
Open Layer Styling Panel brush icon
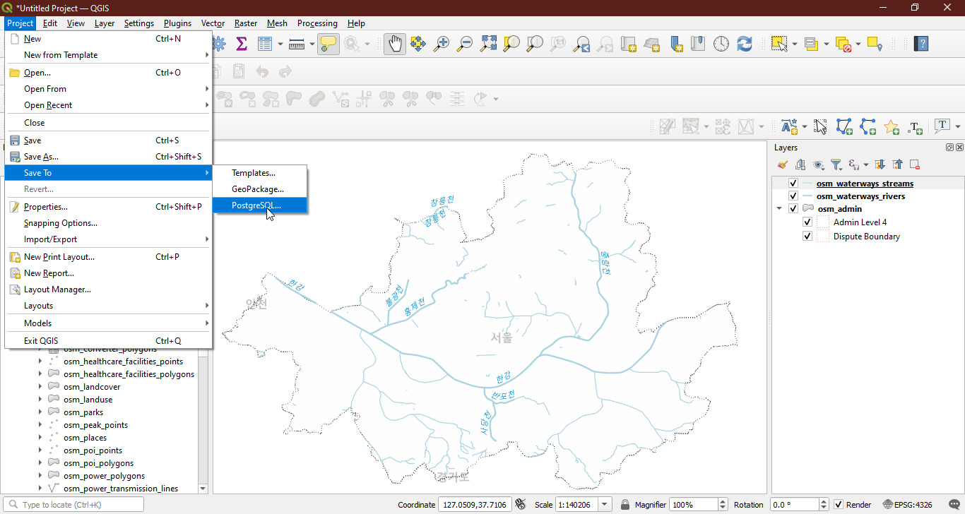(783, 165)
